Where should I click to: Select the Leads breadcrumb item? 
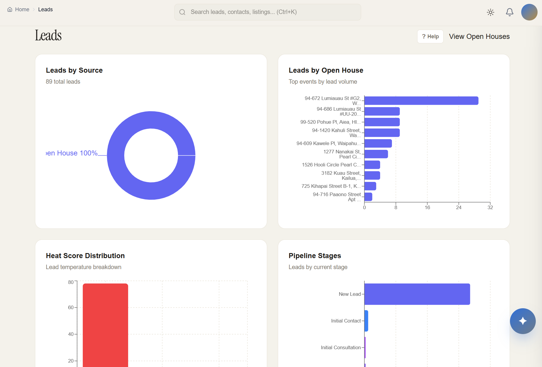[45, 9]
